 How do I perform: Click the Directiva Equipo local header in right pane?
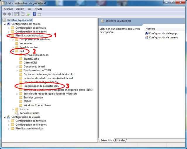click(x=118, y=21)
